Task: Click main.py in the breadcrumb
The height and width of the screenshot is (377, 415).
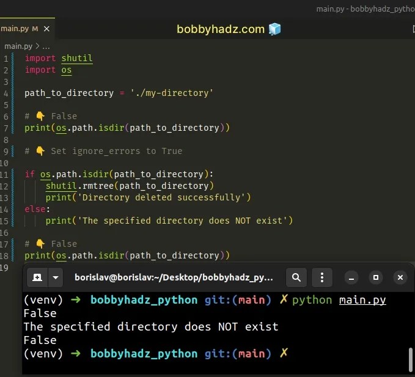Action: [18, 46]
